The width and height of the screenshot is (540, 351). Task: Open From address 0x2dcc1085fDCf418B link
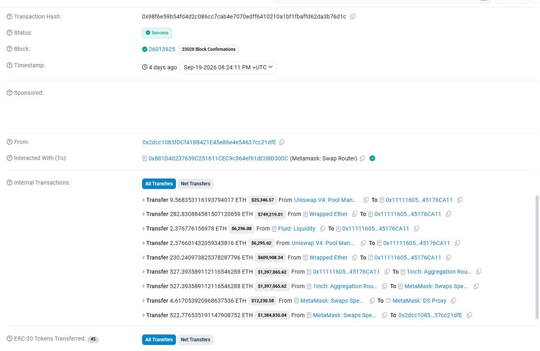pyautogui.click(x=209, y=142)
